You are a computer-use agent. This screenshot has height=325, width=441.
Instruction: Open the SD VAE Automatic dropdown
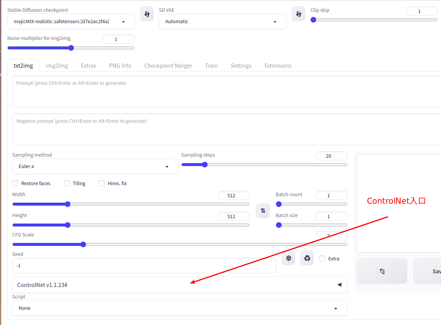(x=223, y=22)
